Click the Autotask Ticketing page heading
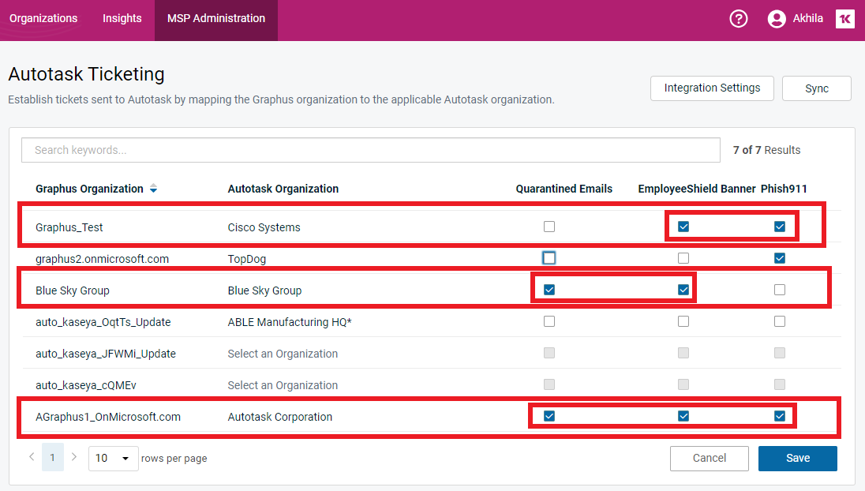 point(86,74)
